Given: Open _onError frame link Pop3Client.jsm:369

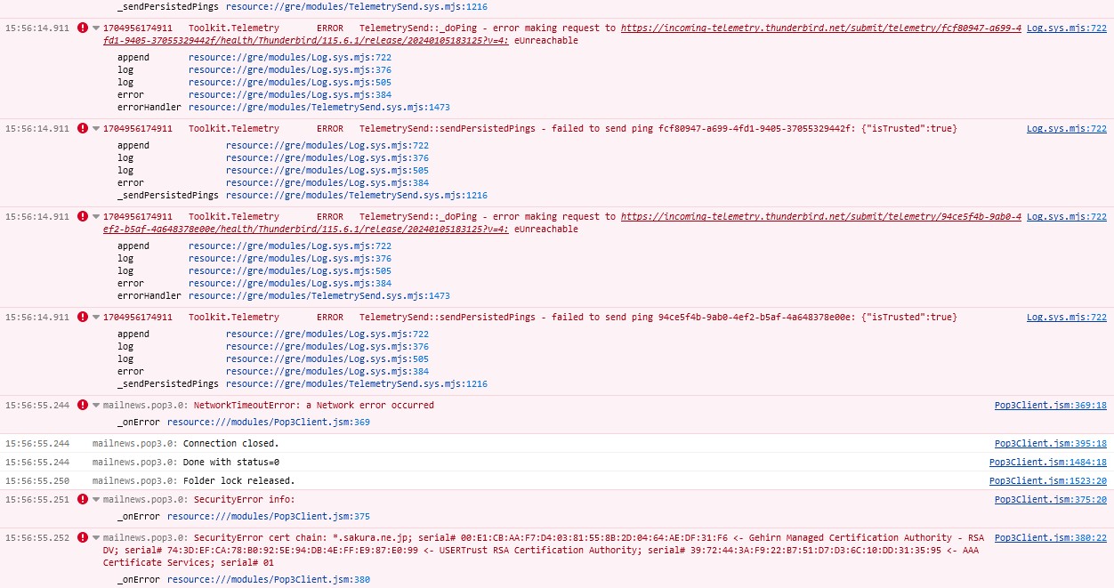Looking at the screenshot, I should (x=268, y=423).
